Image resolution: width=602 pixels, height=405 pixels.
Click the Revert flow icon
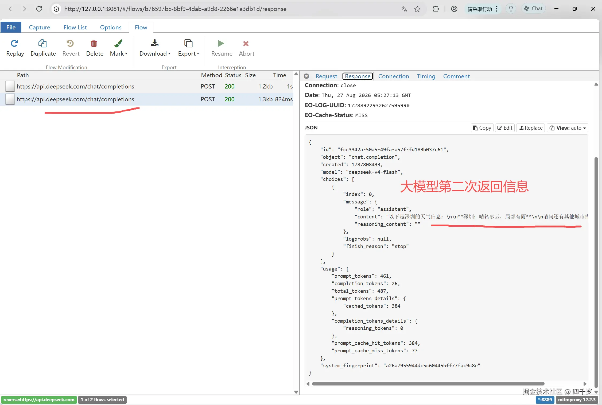coord(71,43)
